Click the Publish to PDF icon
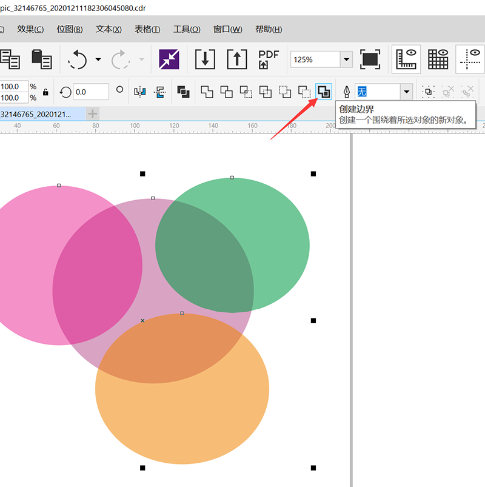 [x=269, y=59]
